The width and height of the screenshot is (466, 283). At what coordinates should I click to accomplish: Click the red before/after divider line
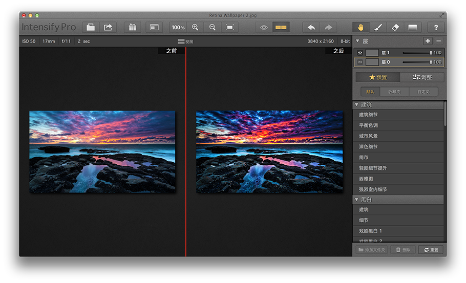[186, 151]
